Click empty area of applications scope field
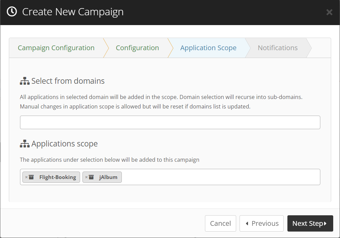 (x=220, y=177)
